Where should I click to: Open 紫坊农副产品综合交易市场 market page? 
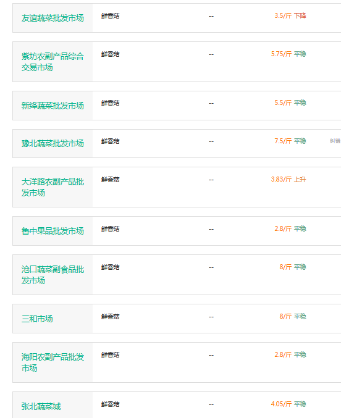coord(53,62)
